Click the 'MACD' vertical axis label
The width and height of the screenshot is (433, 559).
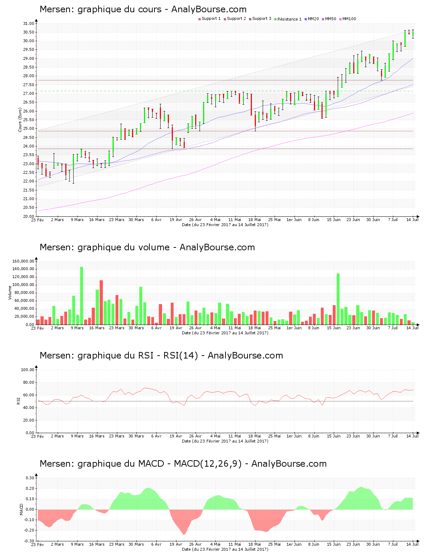point(21,509)
